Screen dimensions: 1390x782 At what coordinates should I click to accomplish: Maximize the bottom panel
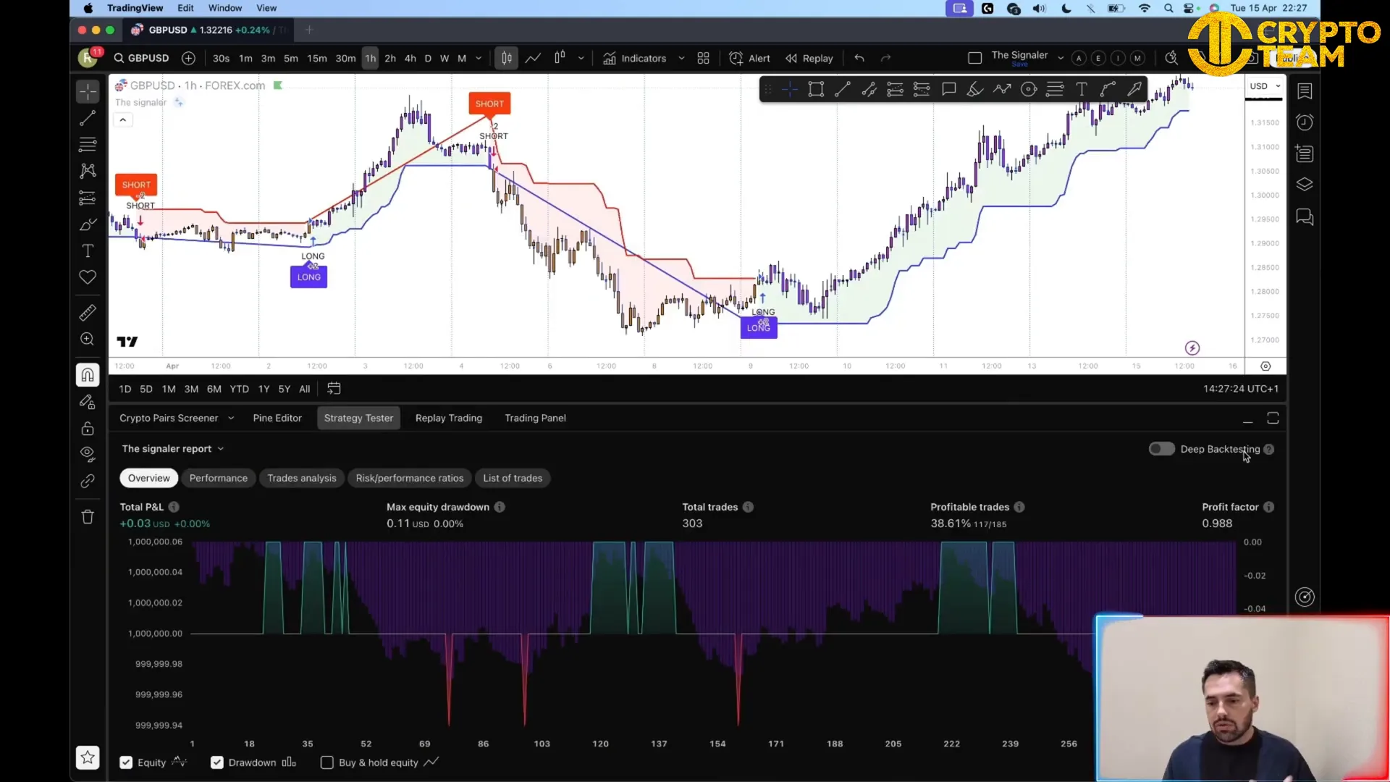[x=1273, y=419]
